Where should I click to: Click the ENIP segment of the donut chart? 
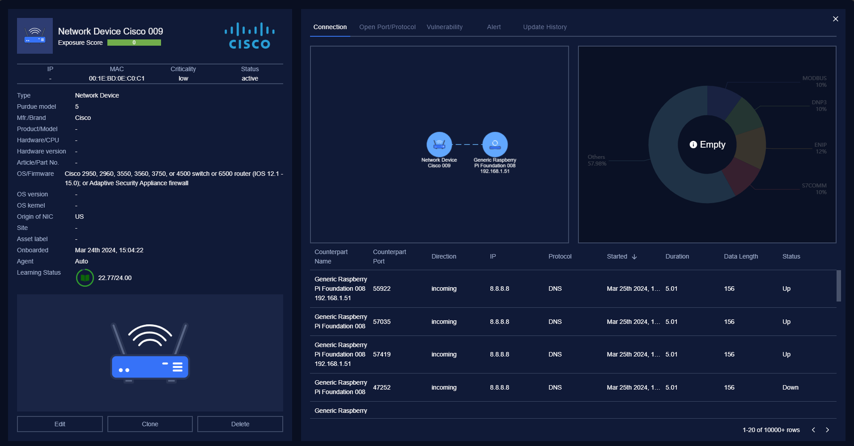(x=751, y=147)
